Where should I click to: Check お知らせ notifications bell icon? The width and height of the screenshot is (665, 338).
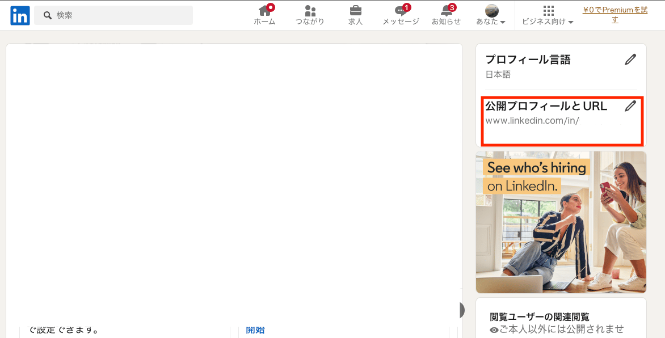[446, 15]
